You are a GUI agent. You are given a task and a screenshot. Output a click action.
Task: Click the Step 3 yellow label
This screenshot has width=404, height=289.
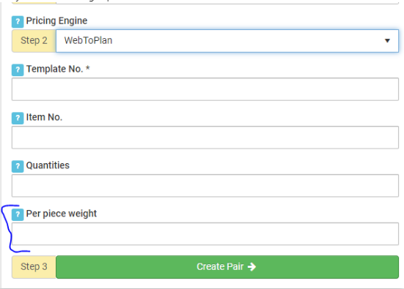pyautogui.click(x=34, y=267)
